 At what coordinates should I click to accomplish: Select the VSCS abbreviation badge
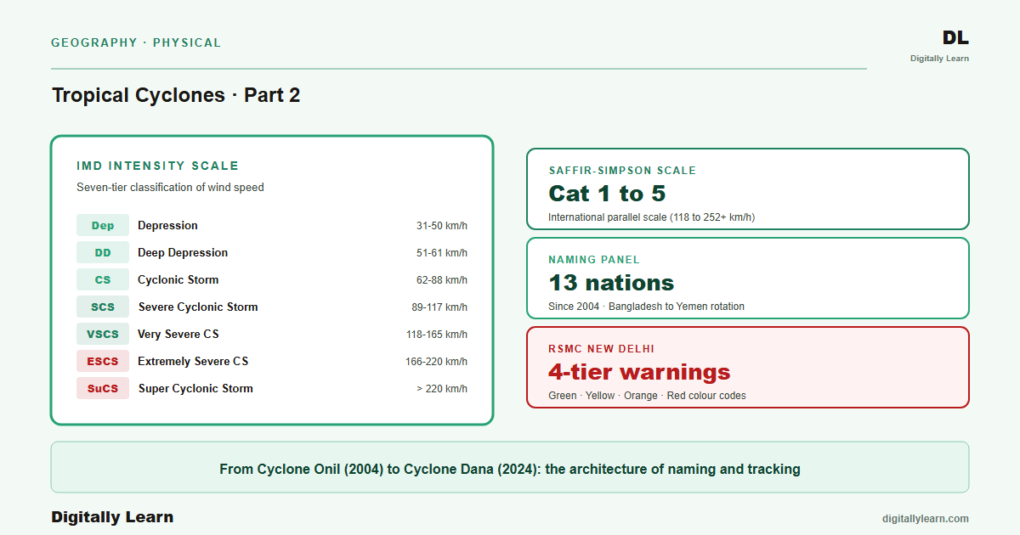click(103, 334)
